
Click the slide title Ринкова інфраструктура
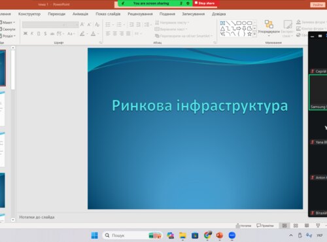199,106
